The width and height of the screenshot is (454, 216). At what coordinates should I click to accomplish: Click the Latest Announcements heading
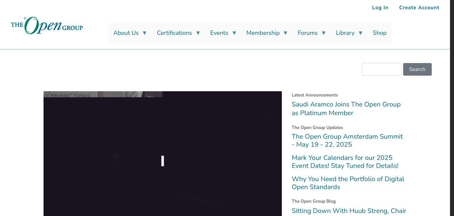(315, 95)
